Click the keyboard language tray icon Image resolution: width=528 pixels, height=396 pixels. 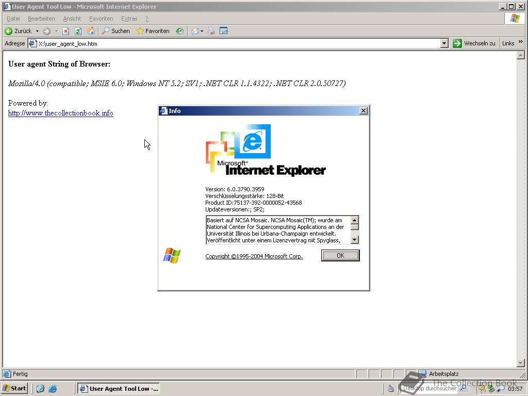tap(391, 389)
